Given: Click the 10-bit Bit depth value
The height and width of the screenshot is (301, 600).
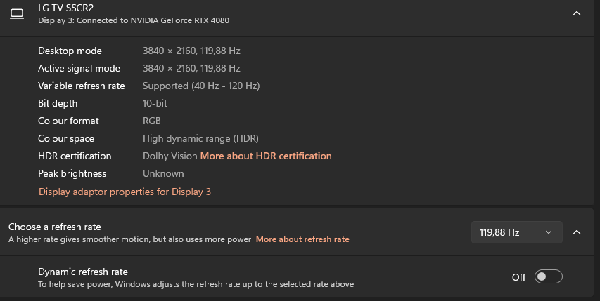Looking at the screenshot, I should pyautogui.click(x=155, y=103).
